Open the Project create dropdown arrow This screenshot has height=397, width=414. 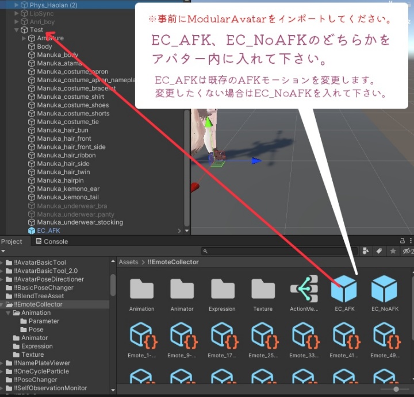pos(3,251)
